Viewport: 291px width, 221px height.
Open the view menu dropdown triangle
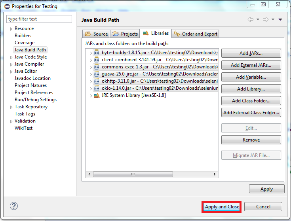(280, 19)
